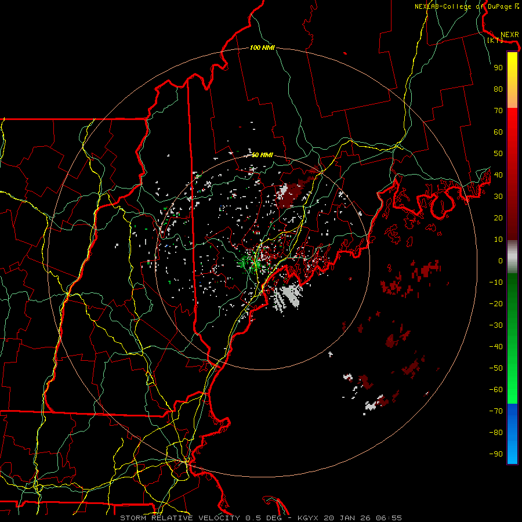Click the -50 knot scale value

click(496, 368)
